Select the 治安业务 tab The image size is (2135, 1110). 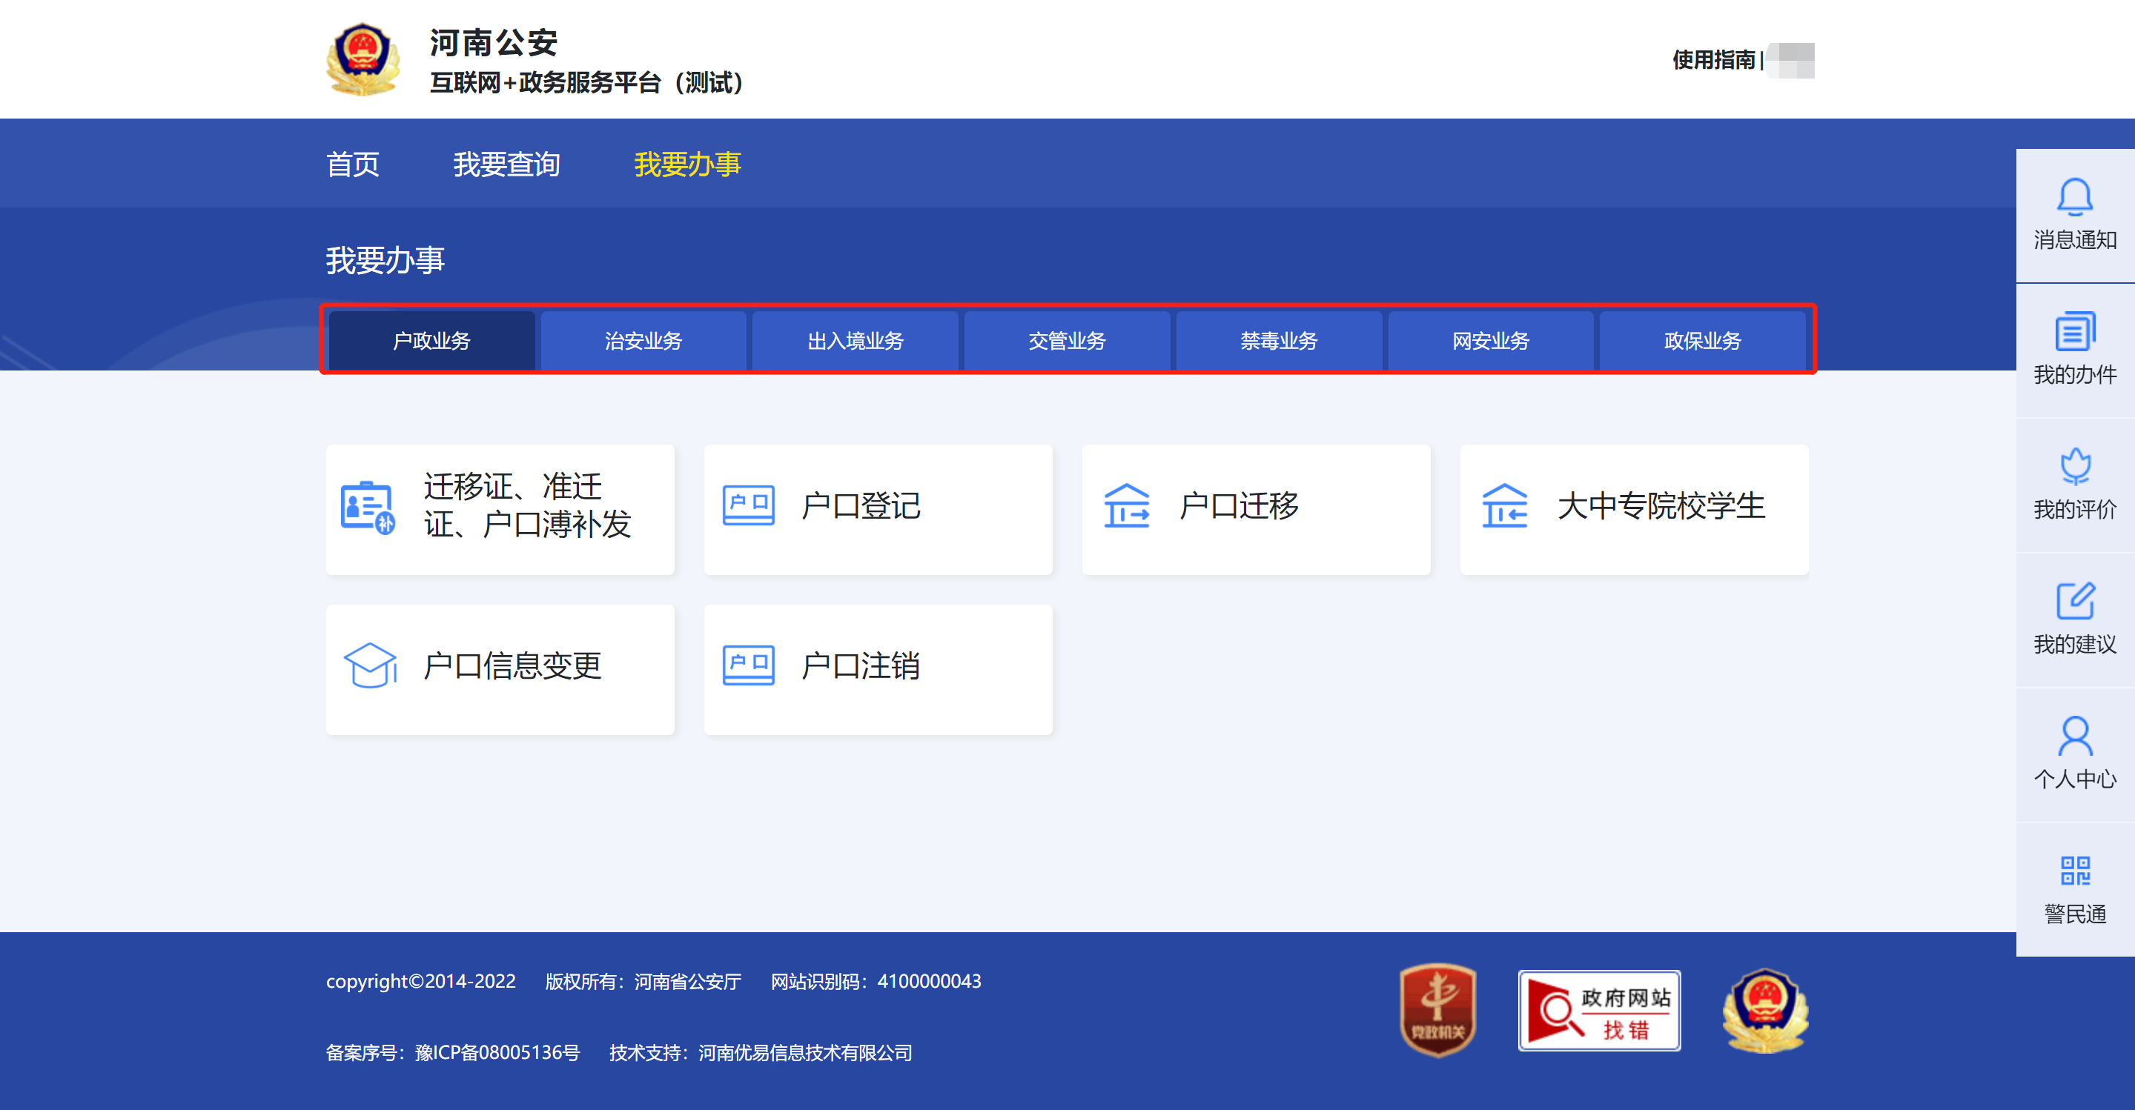[643, 340]
